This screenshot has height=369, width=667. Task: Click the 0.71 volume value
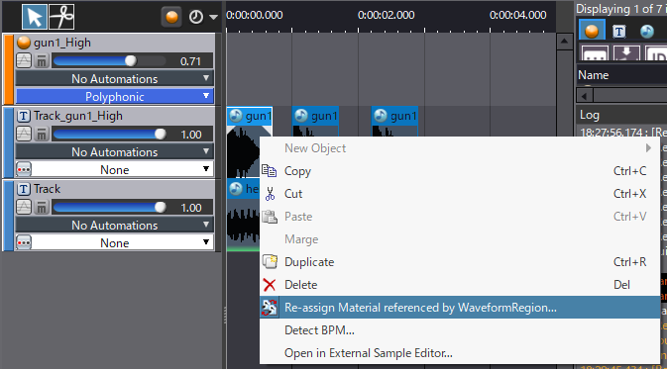(x=190, y=61)
